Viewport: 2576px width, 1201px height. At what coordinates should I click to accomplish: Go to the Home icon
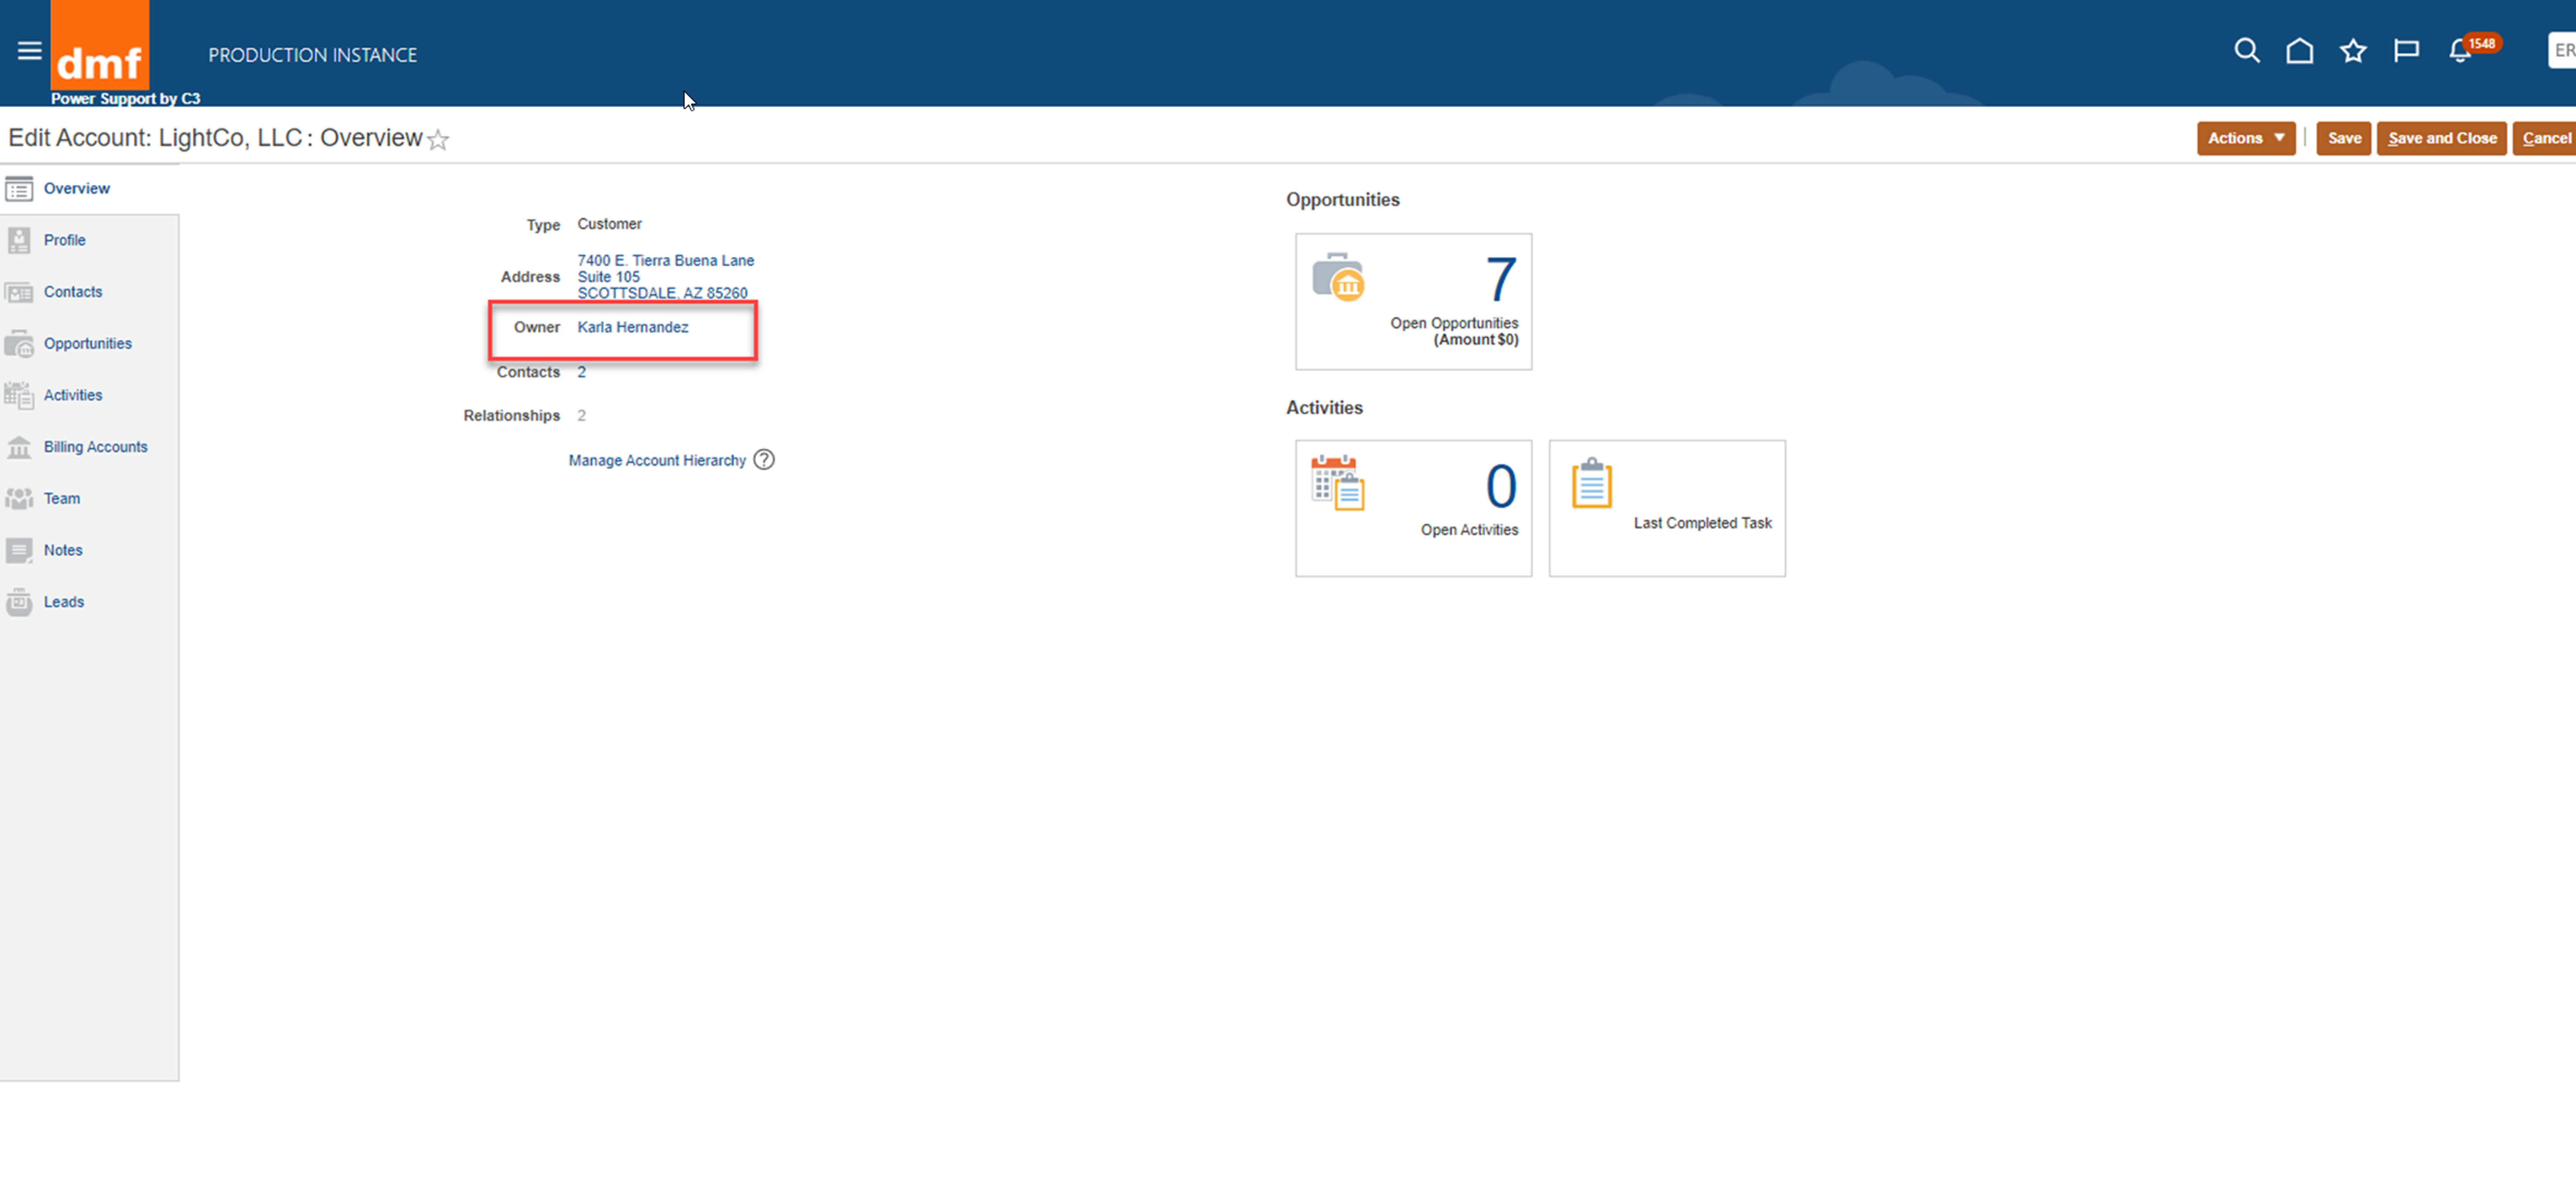pos(2299,50)
